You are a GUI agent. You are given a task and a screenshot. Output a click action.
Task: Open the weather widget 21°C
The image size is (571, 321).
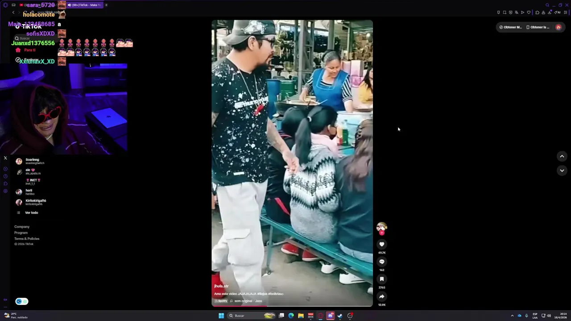click(16, 316)
